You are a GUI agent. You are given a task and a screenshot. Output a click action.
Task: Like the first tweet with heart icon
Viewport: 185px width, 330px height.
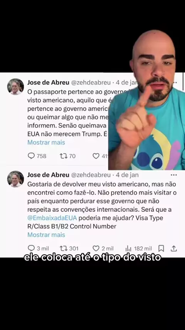click(x=96, y=156)
